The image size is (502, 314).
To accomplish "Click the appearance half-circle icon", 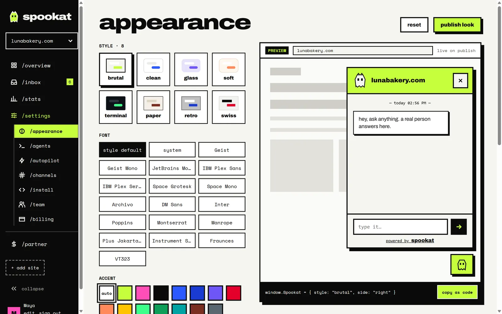I will tap(22, 131).
